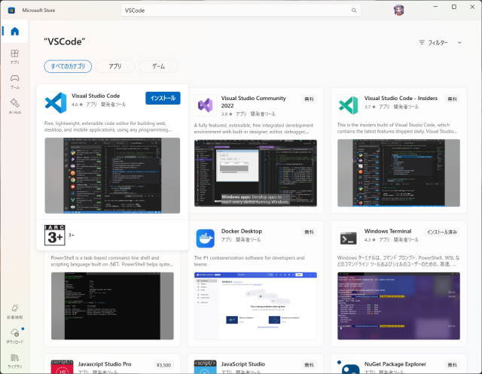Open the Apps (アプリ) section in sidebar

tap(15, 57)
